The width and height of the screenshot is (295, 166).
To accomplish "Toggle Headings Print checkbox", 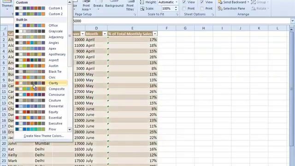I will tap(202, 8).
